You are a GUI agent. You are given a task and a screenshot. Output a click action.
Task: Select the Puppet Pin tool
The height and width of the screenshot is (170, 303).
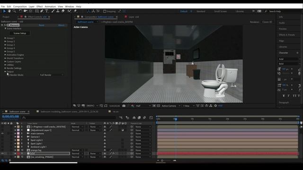coord(75,11)
